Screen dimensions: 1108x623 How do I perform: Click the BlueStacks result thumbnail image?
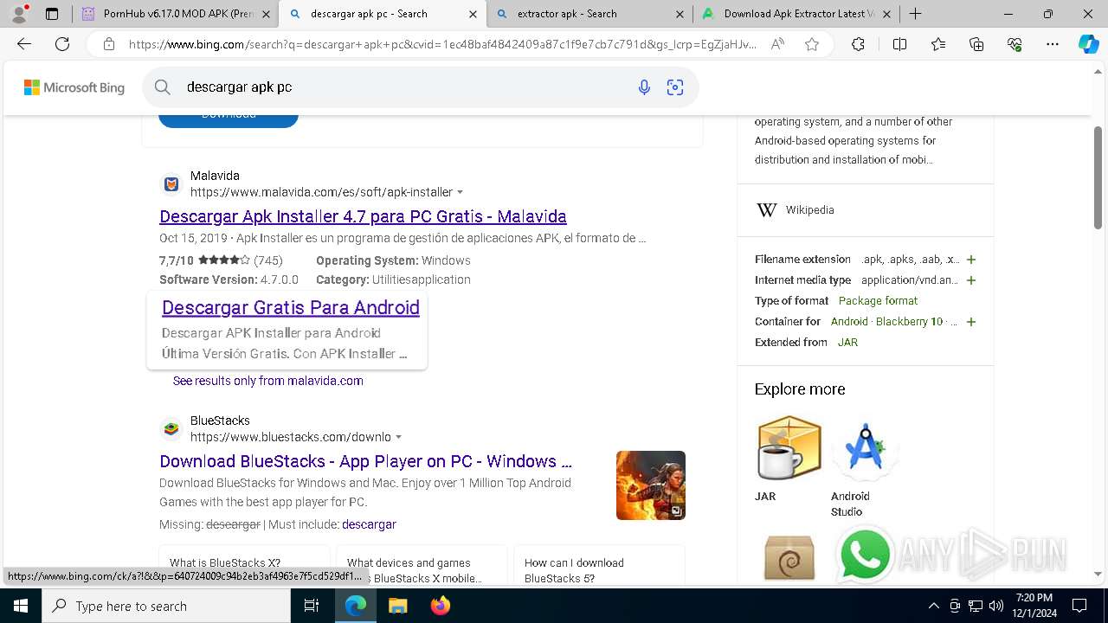[x=651, y=485]
